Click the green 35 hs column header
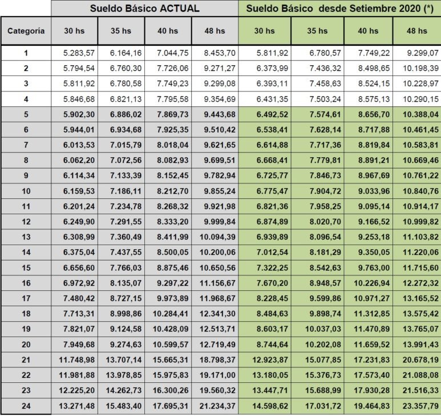The width and height of the screenshot is (441, 416). click(x=317, y=31)
